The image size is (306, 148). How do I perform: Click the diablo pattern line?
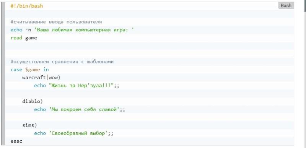(x=33, y=101)
